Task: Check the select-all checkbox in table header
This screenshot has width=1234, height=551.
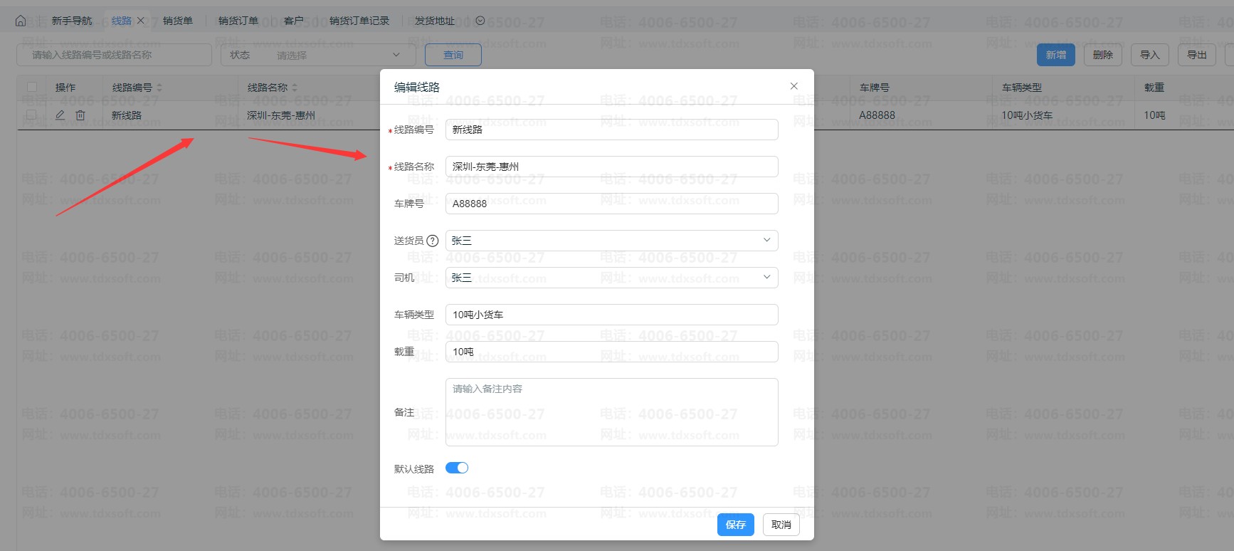Action: pyautogui.click(x=32, y=87)
